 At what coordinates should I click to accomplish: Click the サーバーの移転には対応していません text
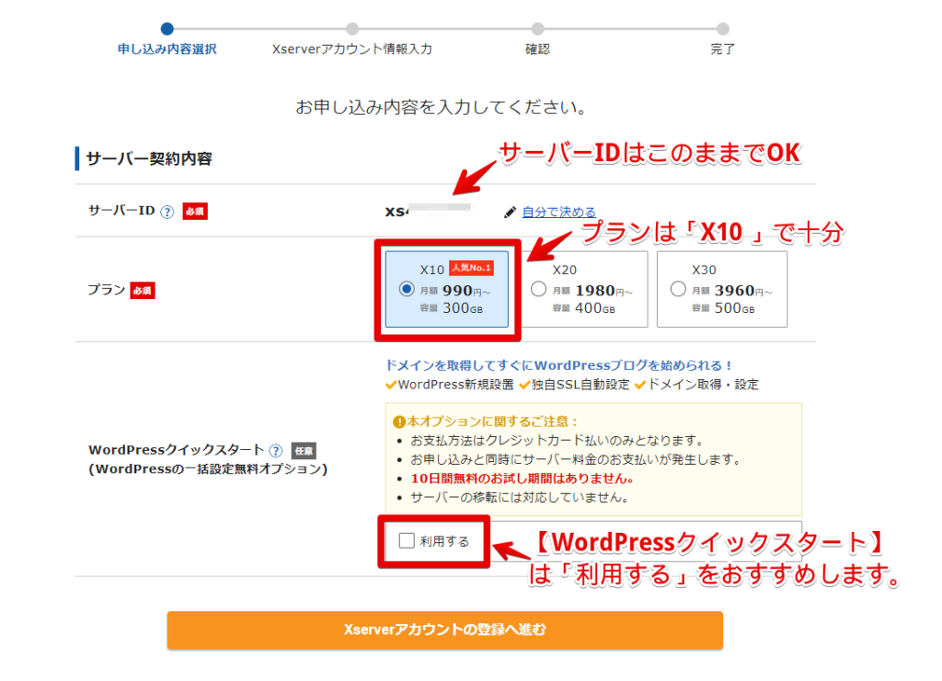click(x=520, y=498)
